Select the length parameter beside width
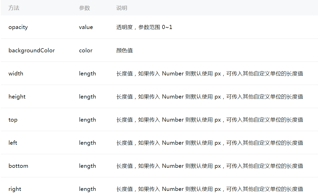The image size is (318, 195). 87,73
